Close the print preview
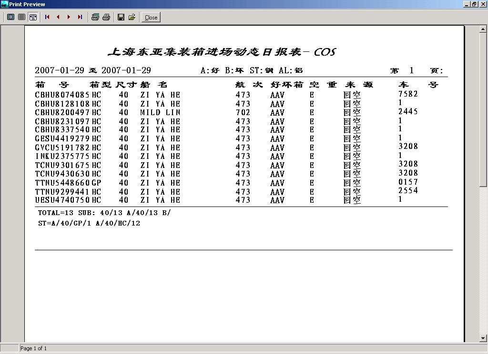The image size is (488, 354). point(151,18)
